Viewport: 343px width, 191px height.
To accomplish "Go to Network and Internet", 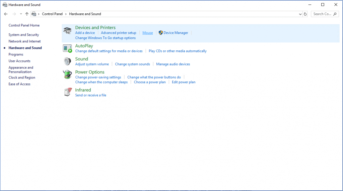I will tap(24, 41).
